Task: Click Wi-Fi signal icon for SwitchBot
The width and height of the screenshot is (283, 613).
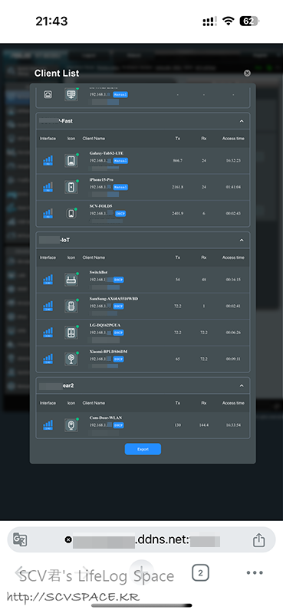Action: 48,280
